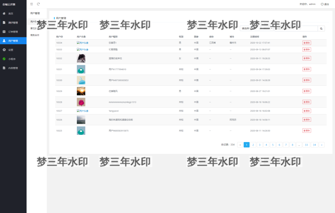Viewport: 335px width, 213px height.
Task: Delete user 10334 饮慕思1
Action: [307, 43]
